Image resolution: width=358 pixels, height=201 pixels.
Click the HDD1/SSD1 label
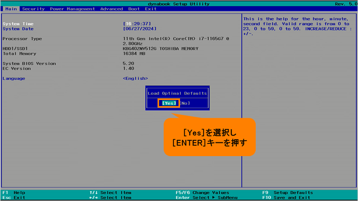click(x=15, y=48)
